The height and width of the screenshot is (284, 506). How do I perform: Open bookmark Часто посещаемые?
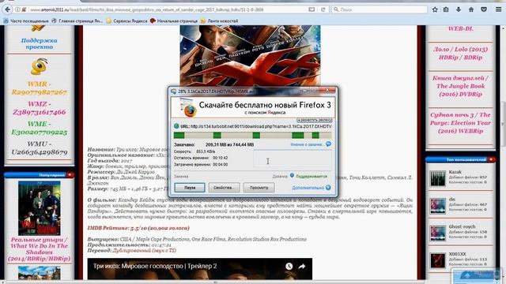pyautogui.click(x=26, y=21)
